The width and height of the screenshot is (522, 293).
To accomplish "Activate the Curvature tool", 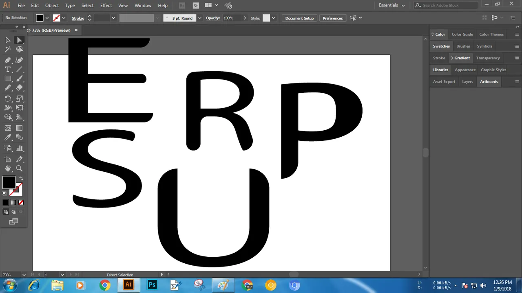I will coord(19,60).
